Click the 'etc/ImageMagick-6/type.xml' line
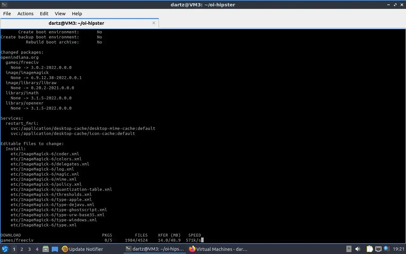 coord(44,225)
